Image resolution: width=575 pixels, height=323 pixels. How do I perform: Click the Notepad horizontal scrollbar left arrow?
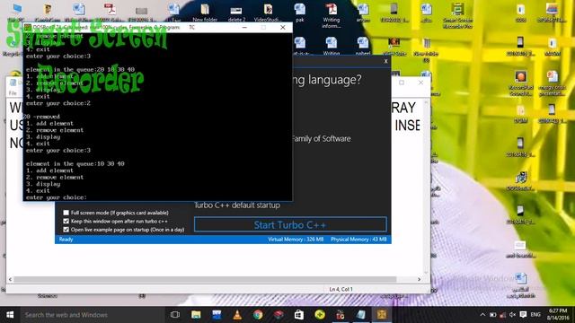(x=10, y=279)
